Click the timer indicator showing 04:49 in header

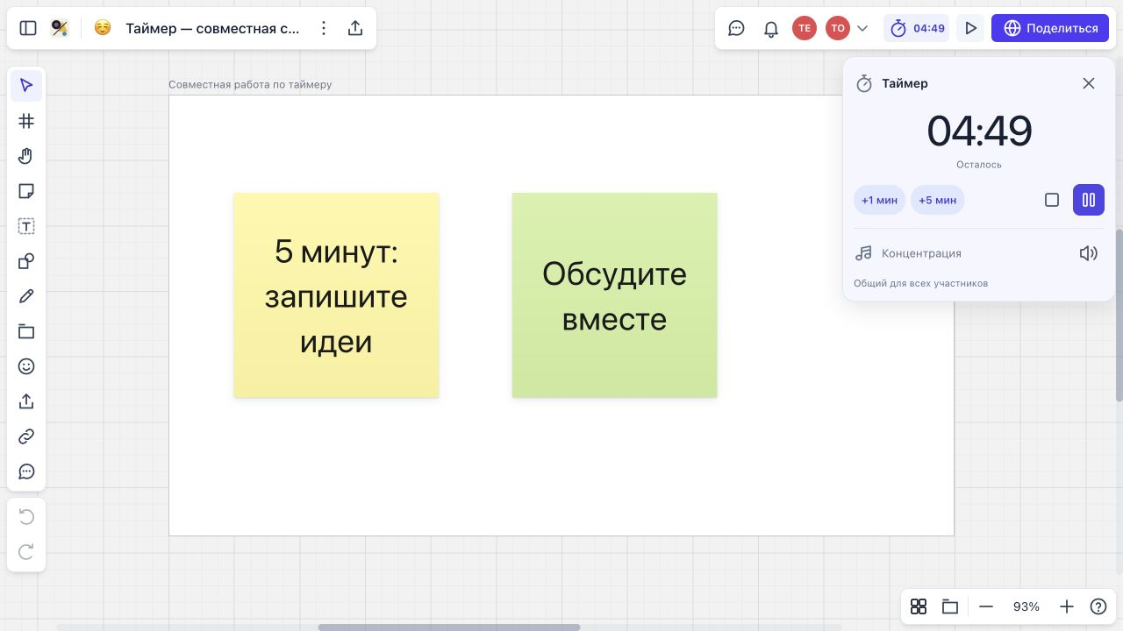pos(917,28)
